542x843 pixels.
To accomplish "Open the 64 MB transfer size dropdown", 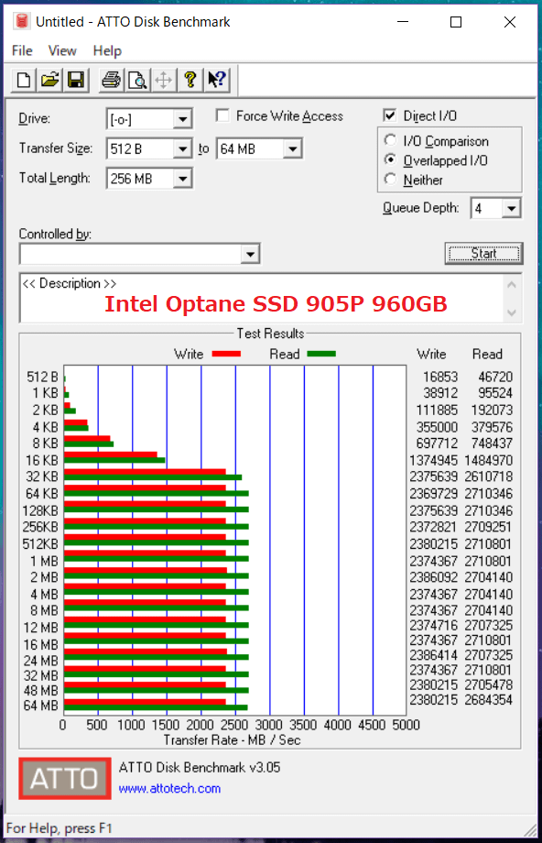I will (x=293, y=149).
